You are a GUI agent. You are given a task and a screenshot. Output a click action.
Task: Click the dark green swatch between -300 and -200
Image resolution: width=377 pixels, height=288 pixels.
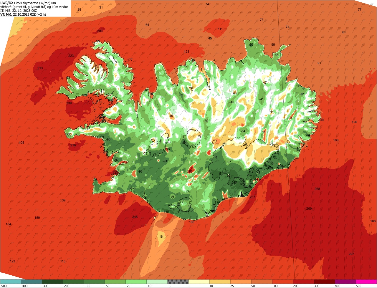52,282
